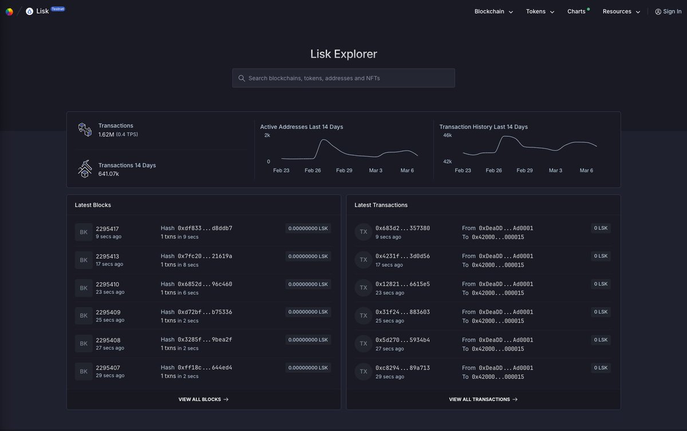Click BK icon for block 2295413
The image size is (687, 431).
84,260
